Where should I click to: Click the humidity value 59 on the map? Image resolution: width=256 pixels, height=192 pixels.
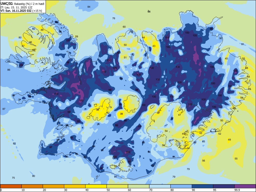tap(77, 37)
